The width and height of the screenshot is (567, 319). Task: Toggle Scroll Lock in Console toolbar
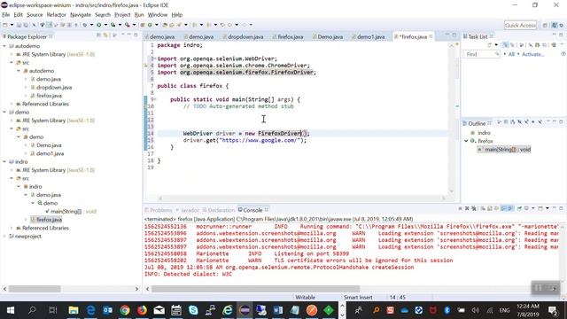pyautogui.click(x=490, y=209)
